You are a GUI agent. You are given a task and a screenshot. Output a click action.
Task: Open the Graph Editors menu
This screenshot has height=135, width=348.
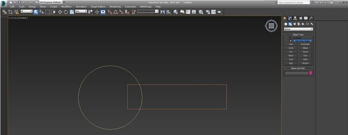click(98, 7)
